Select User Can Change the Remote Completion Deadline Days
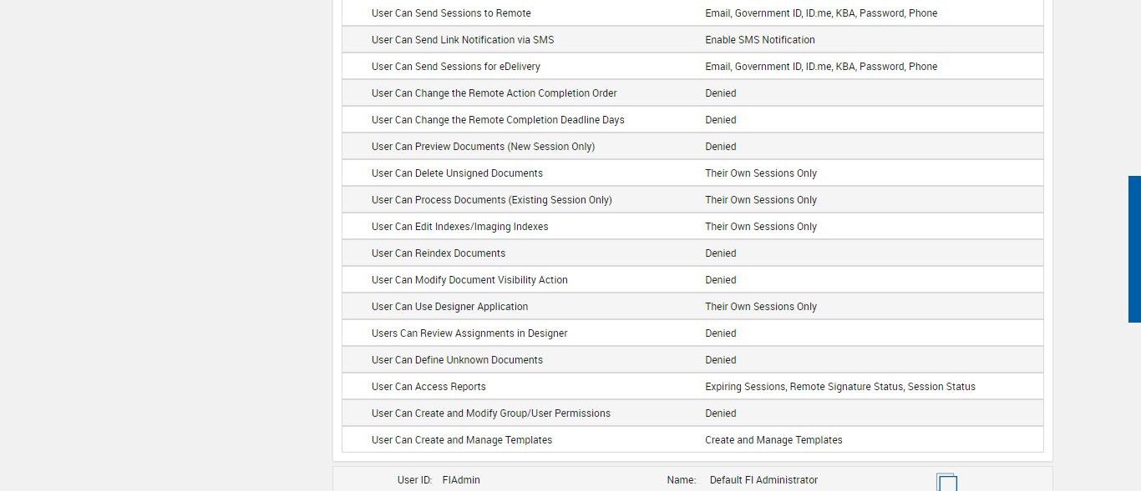This screenshot has width=1141, height=491. pos(498,120)
